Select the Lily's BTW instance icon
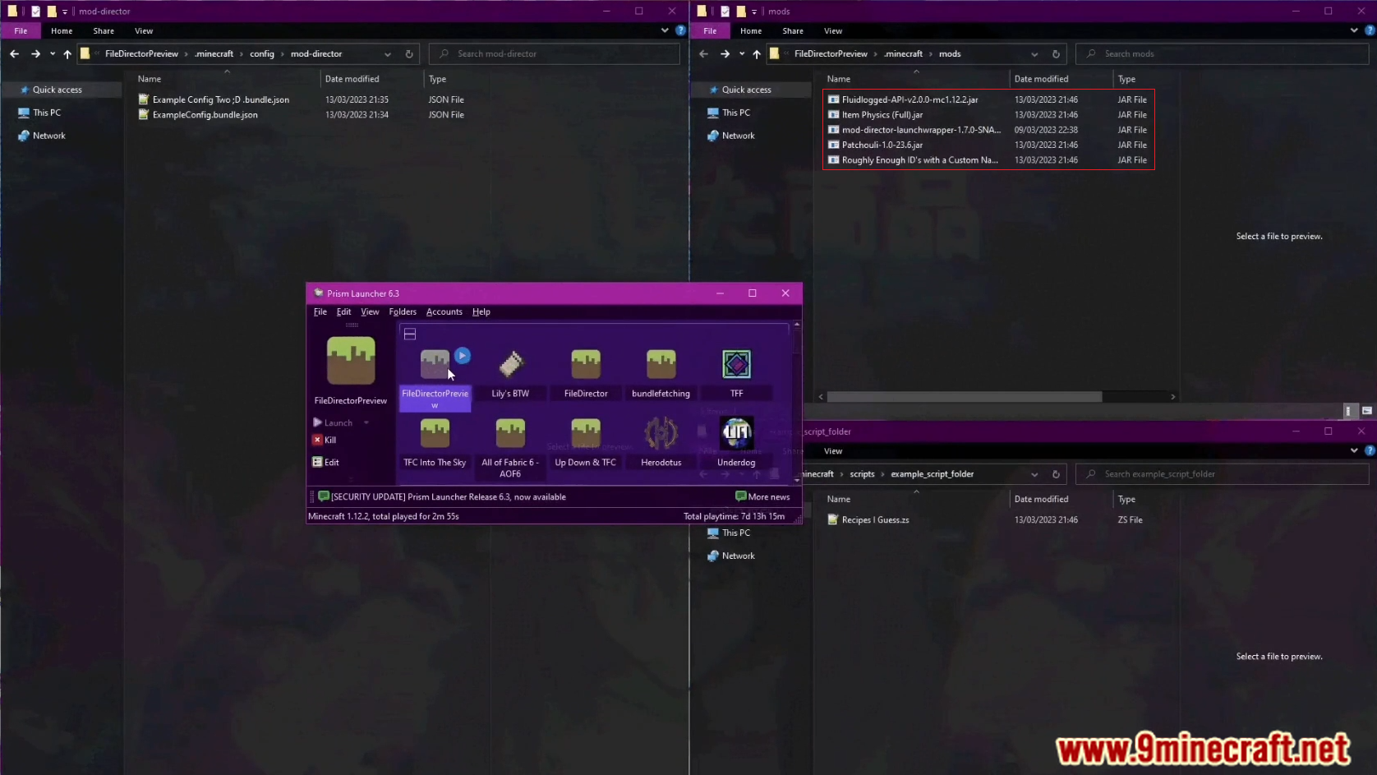Viewport: 1377px width, 775px height. point(510,364)
